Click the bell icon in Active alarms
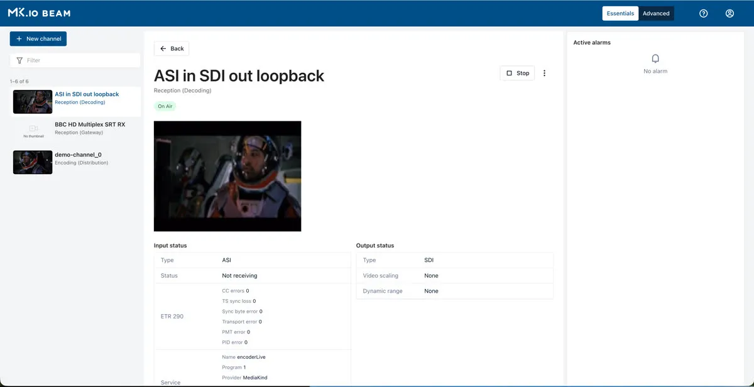Screen dimensions: 754x387 [655, 58]
